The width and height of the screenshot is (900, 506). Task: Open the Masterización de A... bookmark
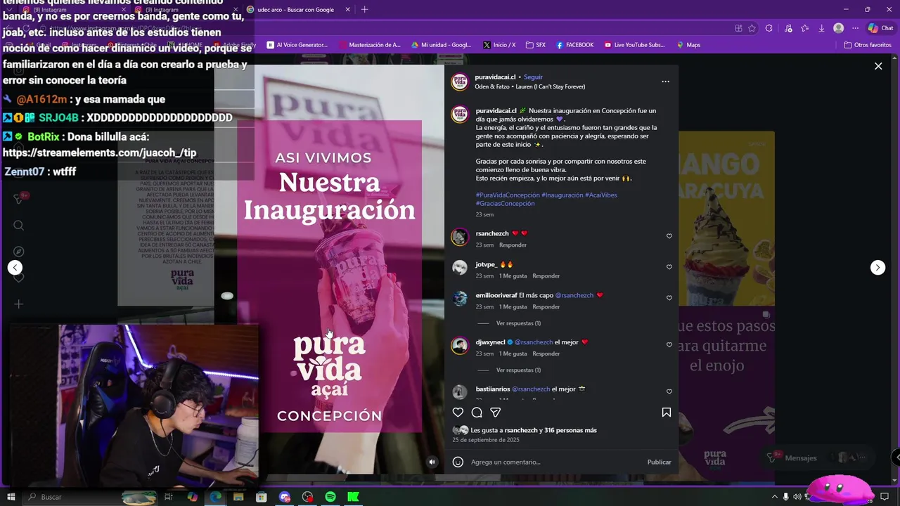coord(369,45)
